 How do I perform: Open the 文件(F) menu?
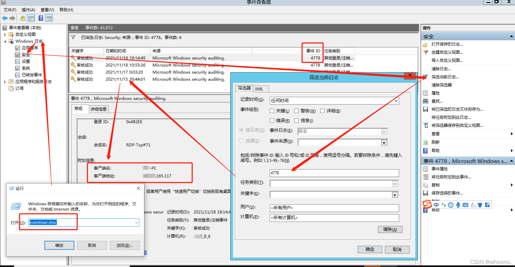point(10,10)
